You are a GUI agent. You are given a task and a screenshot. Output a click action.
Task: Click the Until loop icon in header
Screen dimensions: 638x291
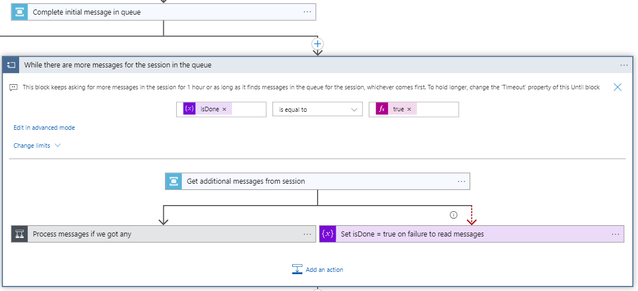click(x=11, y=65)
